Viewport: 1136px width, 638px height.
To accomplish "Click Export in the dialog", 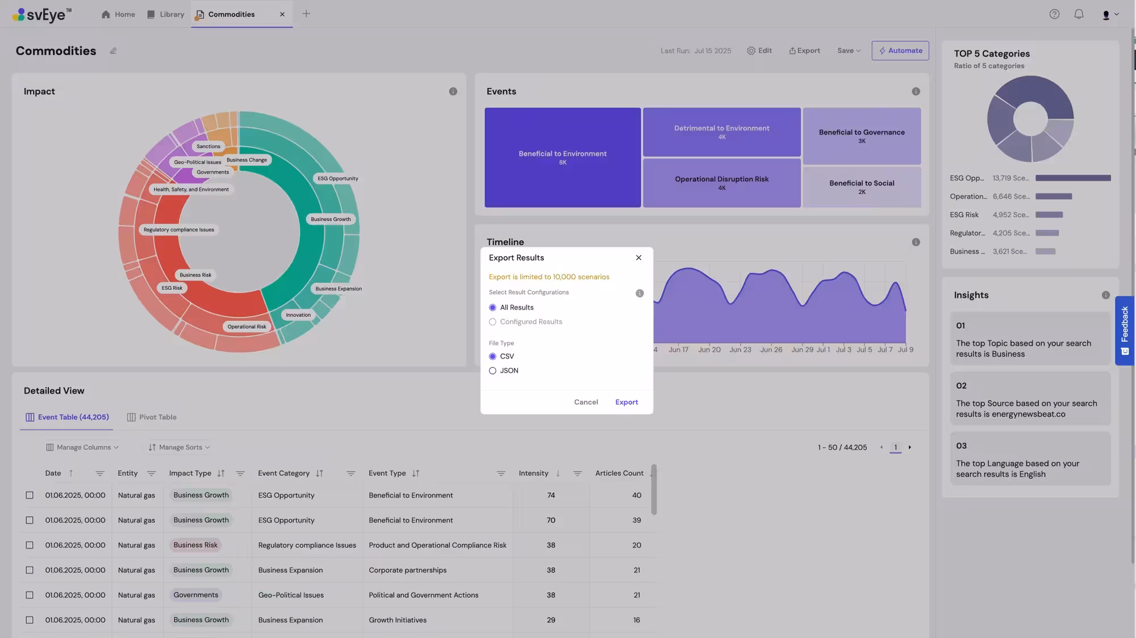I will coord(627,402).
